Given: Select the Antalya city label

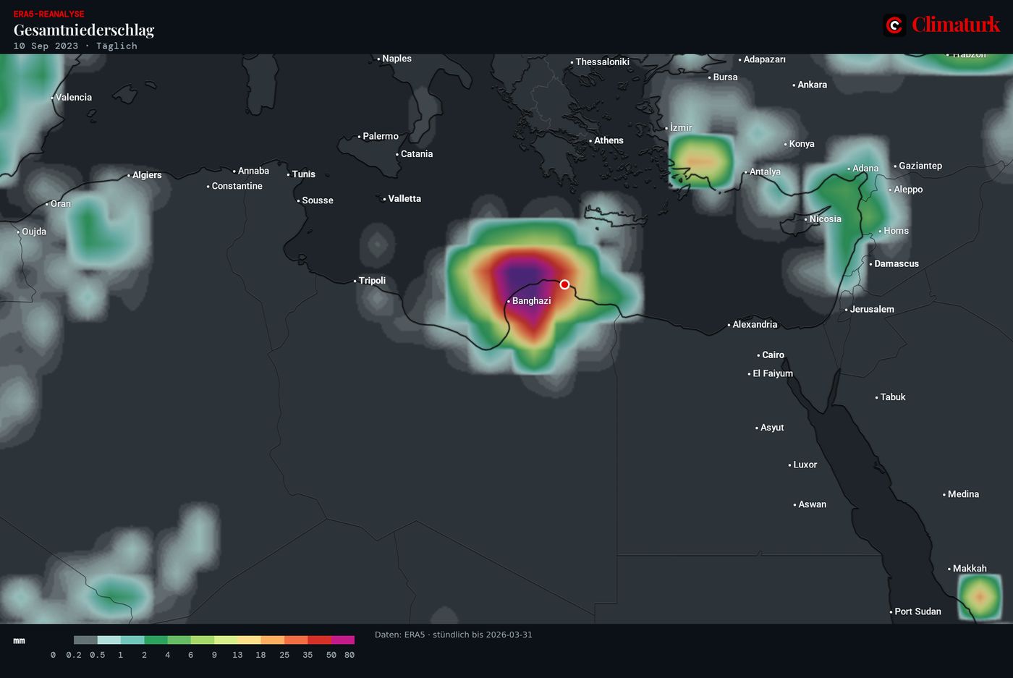Looking at the screenshot, I should pos(765,172).
